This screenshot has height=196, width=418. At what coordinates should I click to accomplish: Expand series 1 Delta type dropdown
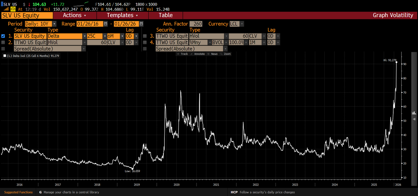(x=84, y=36)
